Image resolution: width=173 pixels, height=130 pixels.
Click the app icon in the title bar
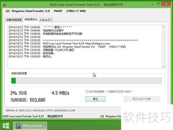[4, 5]
